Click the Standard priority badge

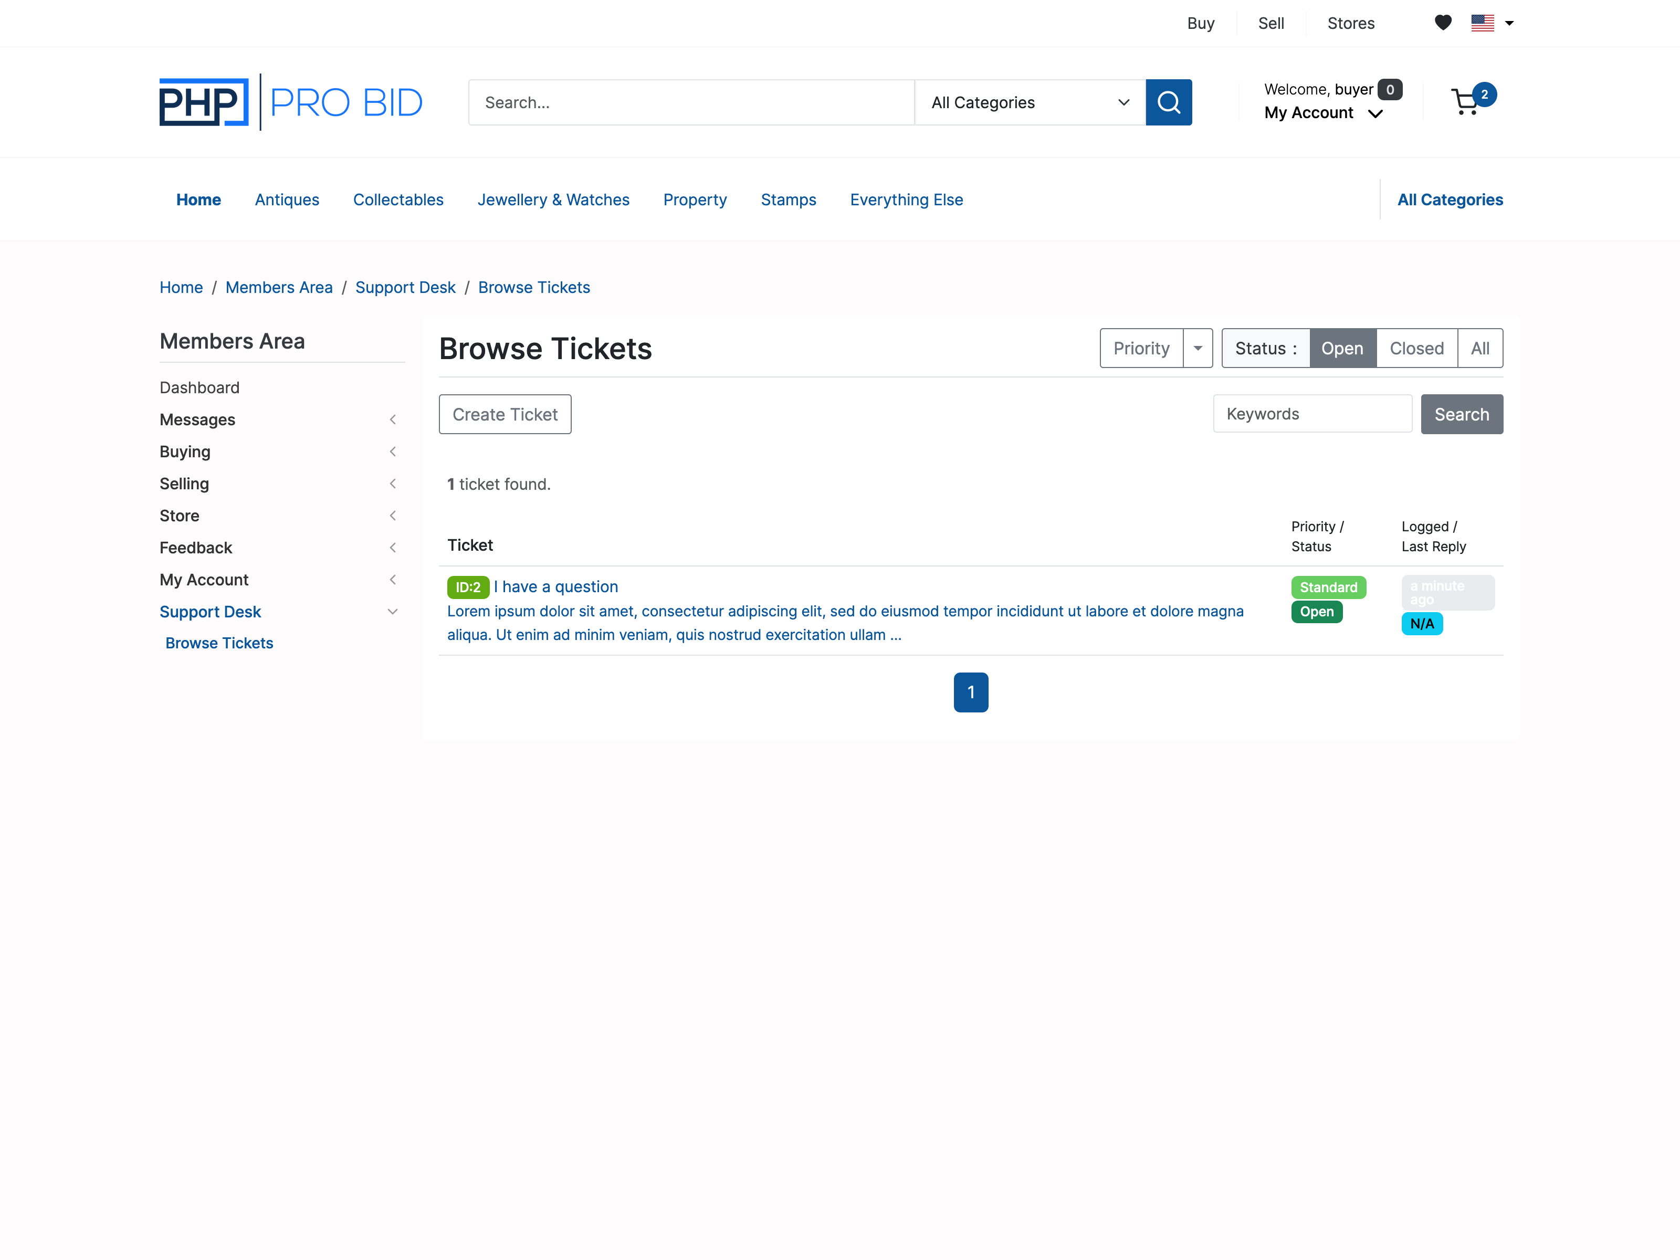[1328, 587]
